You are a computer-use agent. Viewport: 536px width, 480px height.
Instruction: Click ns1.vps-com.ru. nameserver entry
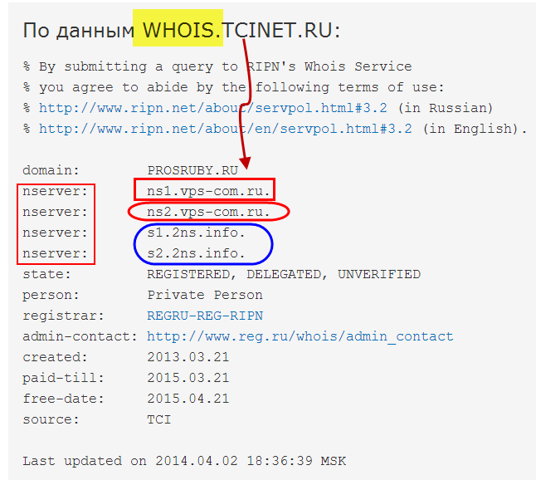(208, 191)
